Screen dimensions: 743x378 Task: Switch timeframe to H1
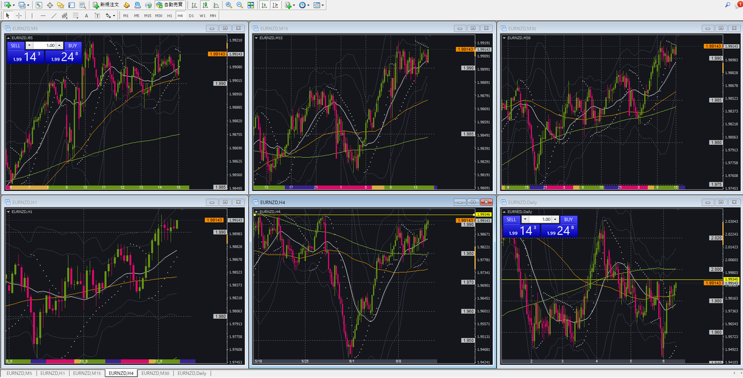click(169, 15)
